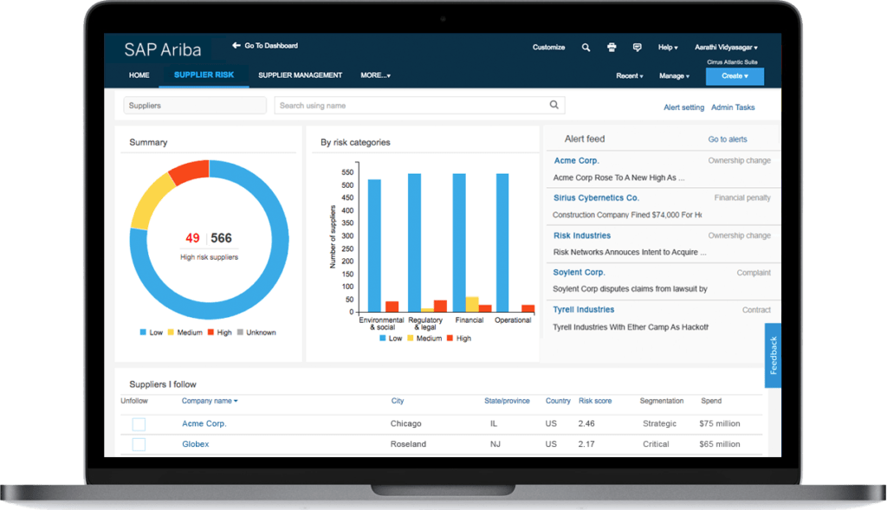Click the Low legend swatch under the Summary donut
Screen dimensions: 887x510
click(x=143, y=332)
